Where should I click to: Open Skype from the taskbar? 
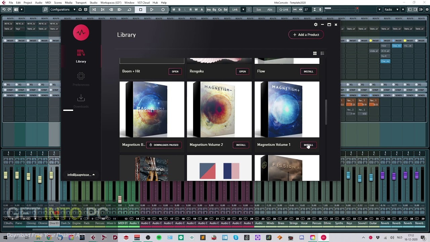[x=236, y=237]
